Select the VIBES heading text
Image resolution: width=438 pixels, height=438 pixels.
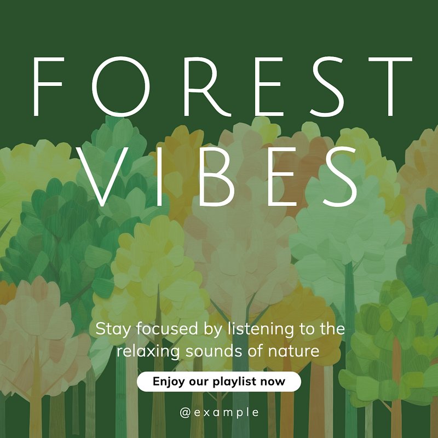click(x=218, y=176)
